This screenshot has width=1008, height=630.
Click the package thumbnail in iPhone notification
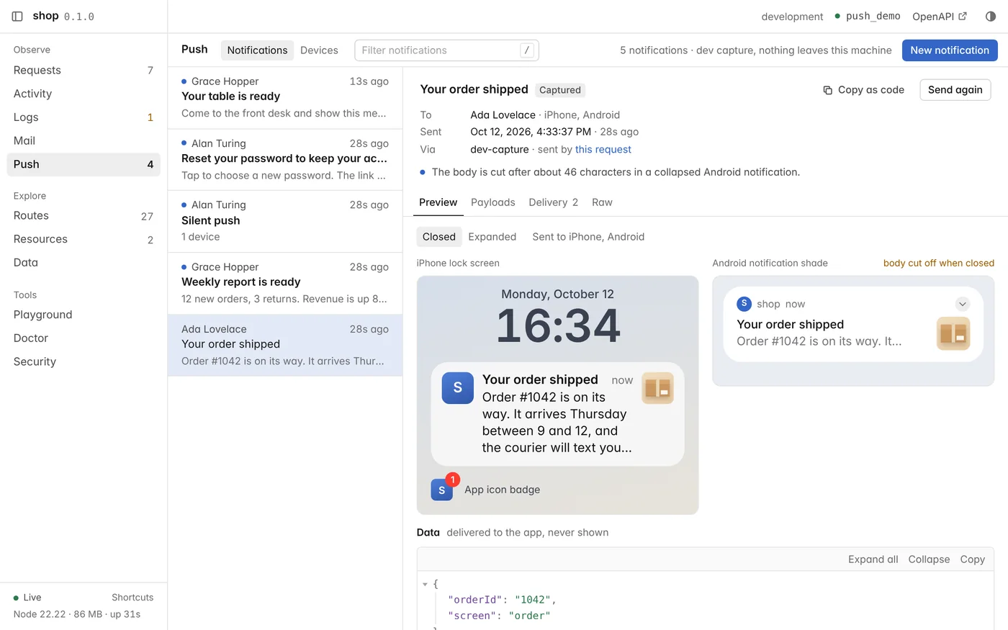pyautogui.click(x=657, y=388)
